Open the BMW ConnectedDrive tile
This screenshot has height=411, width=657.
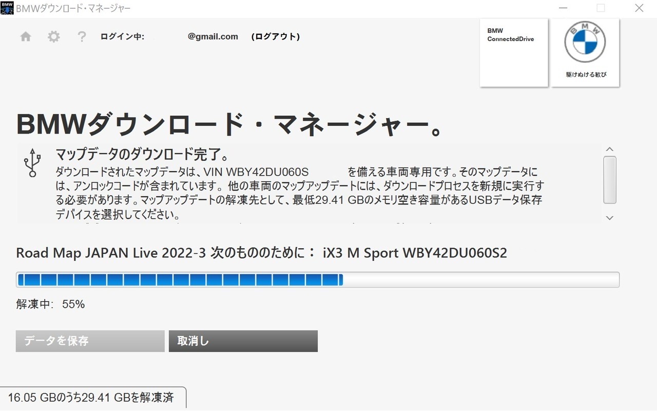pyautogui.click(x=514, y=53)
